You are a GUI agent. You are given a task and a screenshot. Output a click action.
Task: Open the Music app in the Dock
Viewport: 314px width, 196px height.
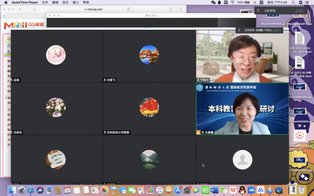160,190
